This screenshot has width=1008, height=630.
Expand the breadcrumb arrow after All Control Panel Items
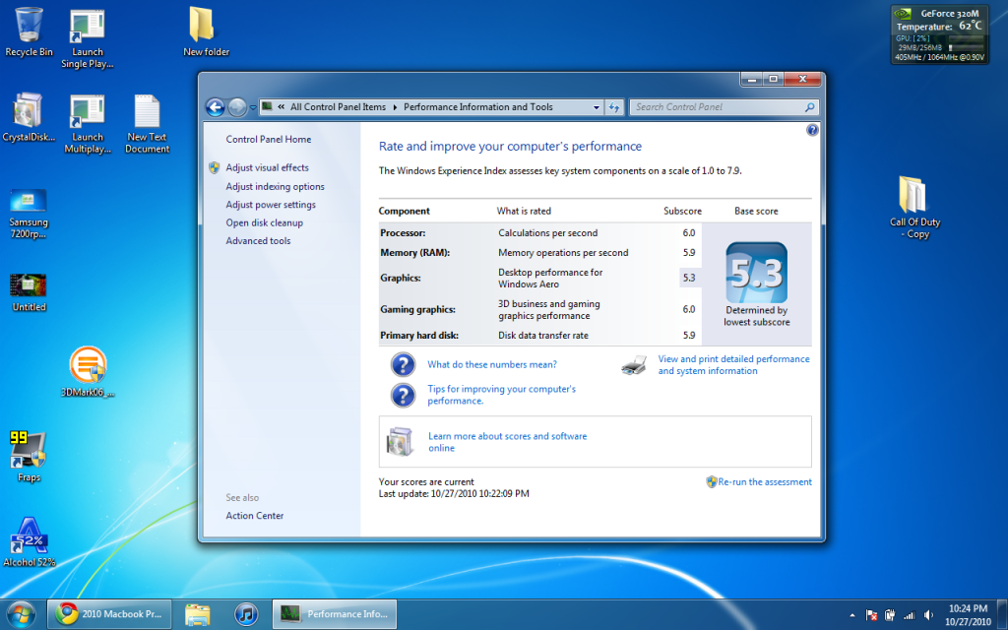click(395, 107)
